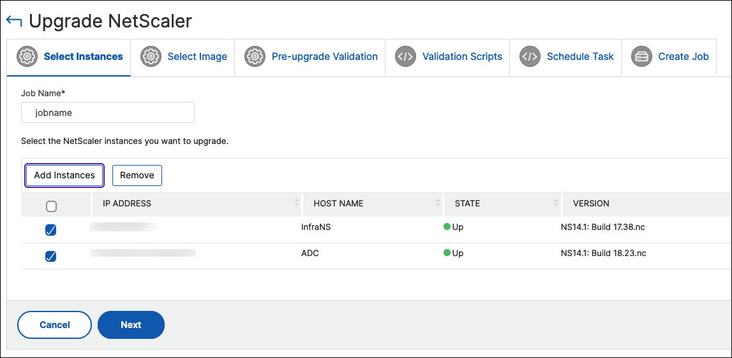Click the HOST NAME column header text

(x=338, y=203)
